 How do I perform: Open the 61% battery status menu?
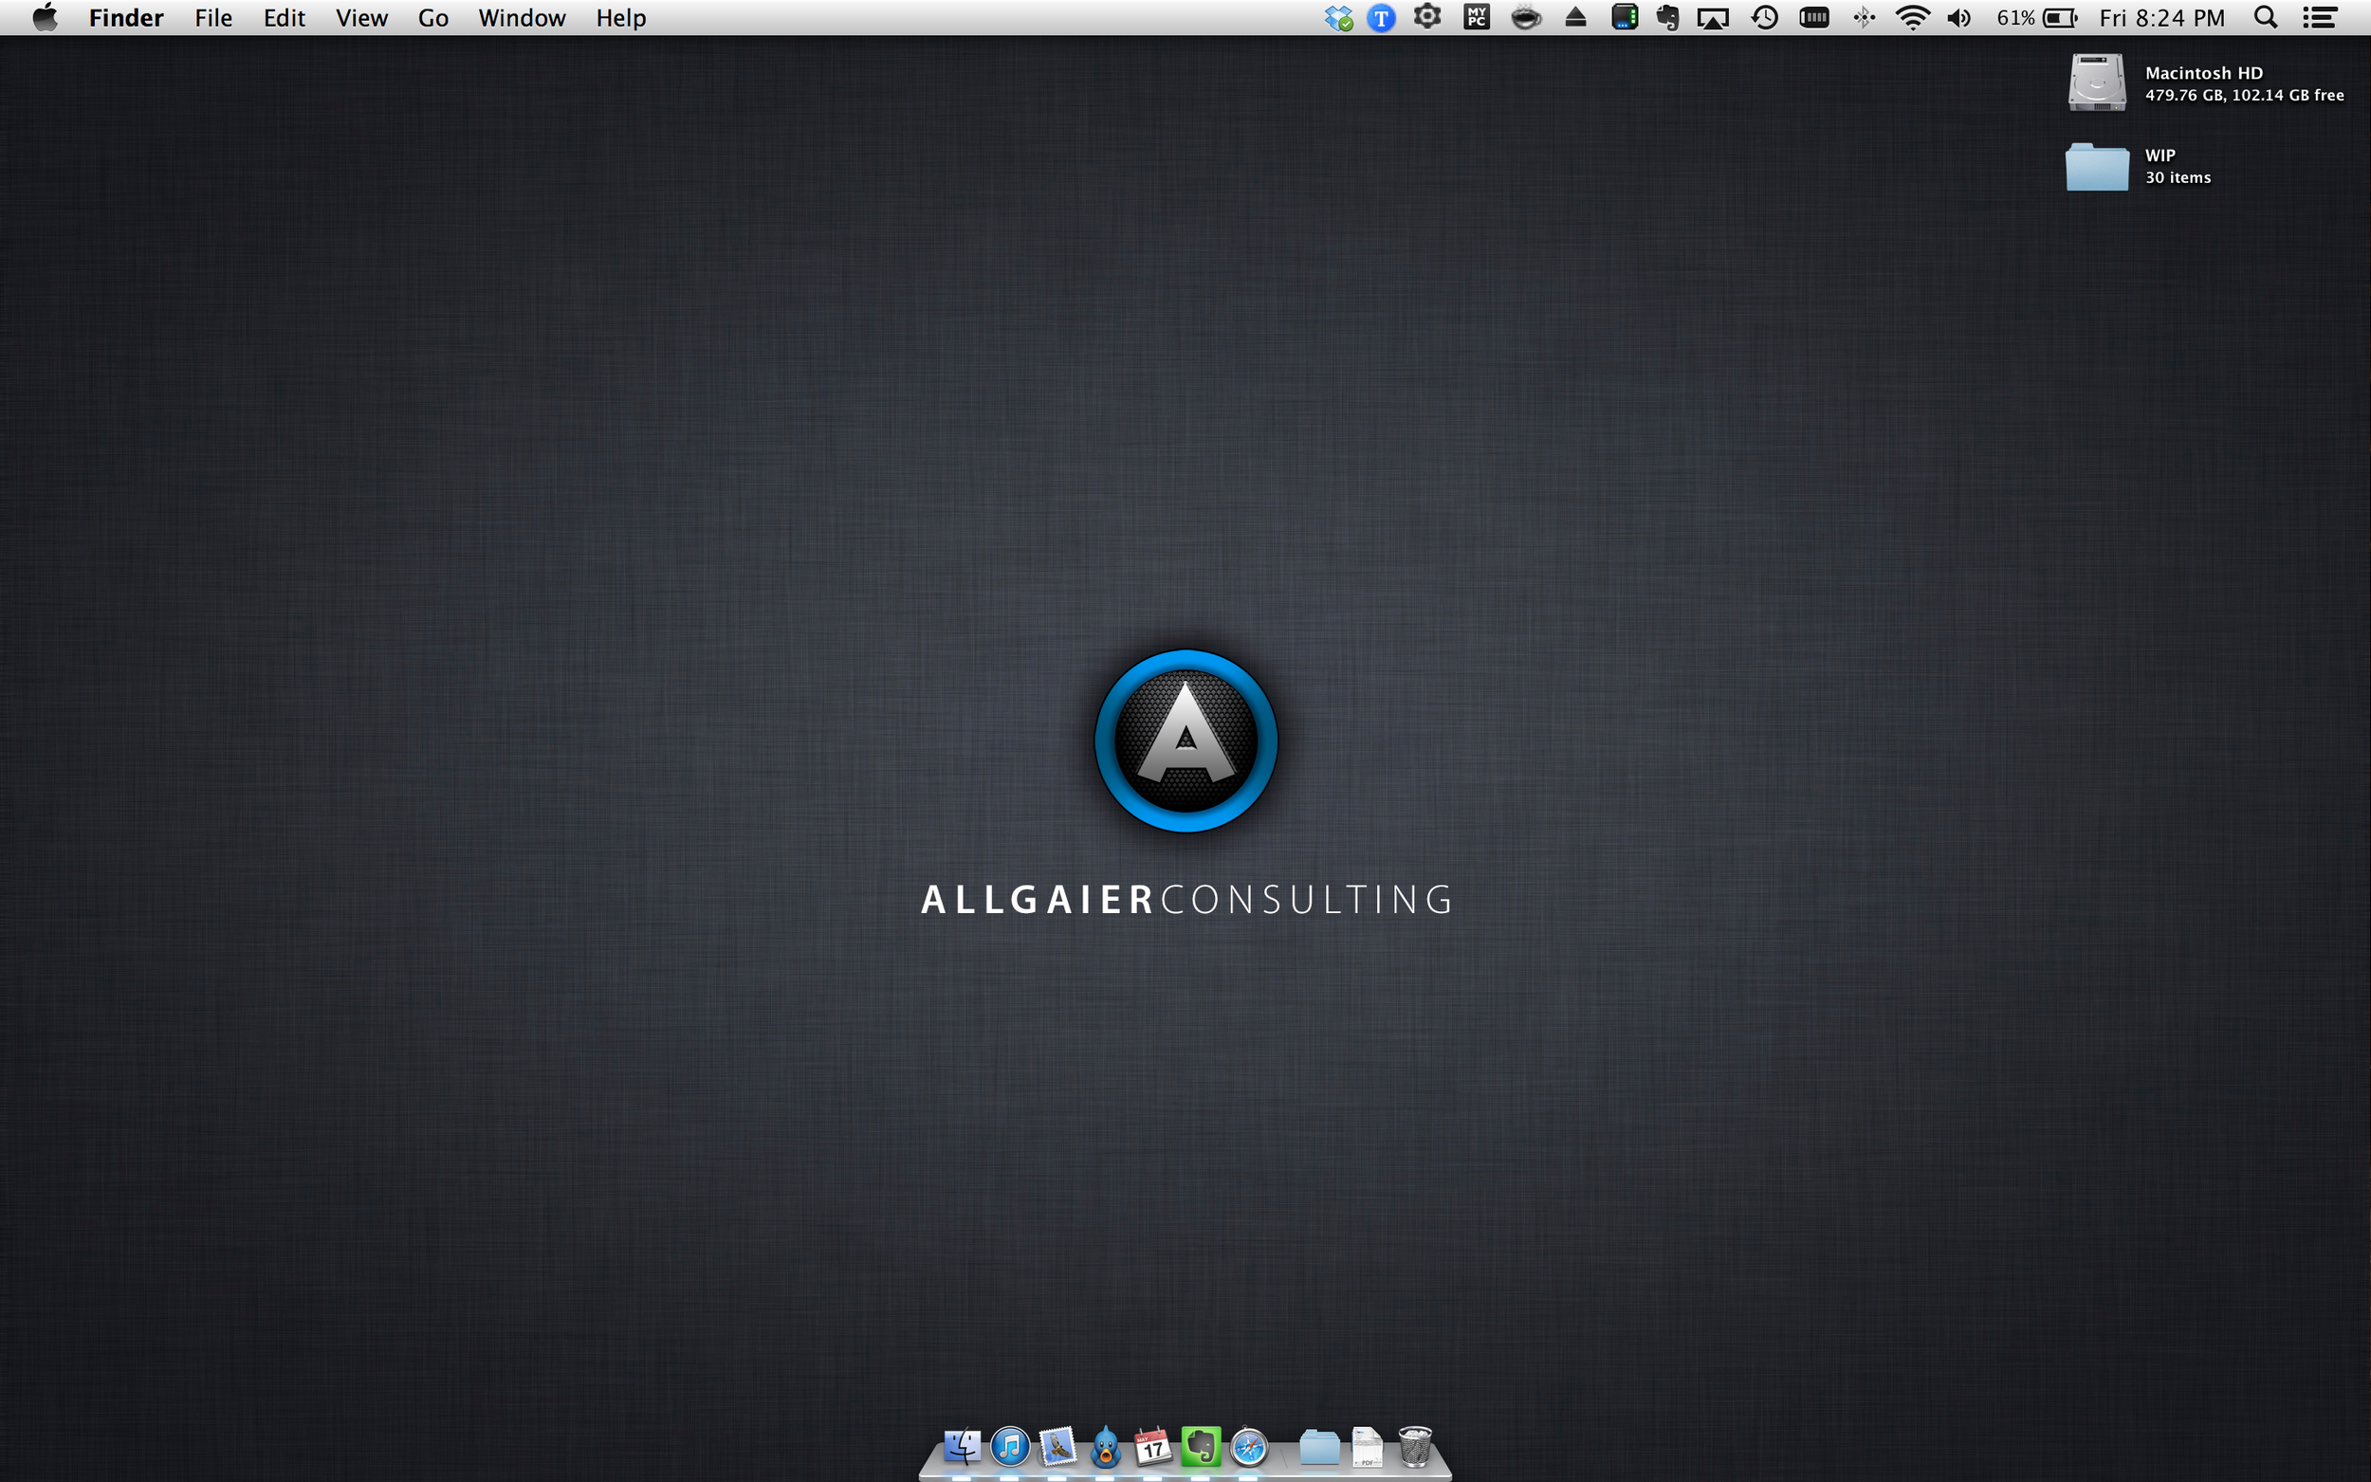pos(2037,18)
